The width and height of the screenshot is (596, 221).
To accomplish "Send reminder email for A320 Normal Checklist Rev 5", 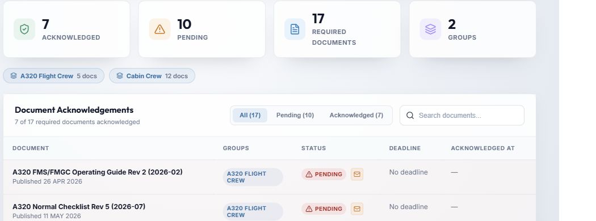I will (357, 209).
